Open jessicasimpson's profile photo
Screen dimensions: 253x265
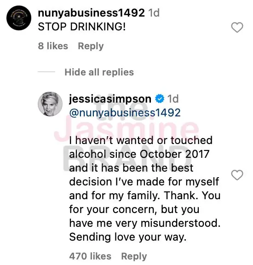point(50,104)
